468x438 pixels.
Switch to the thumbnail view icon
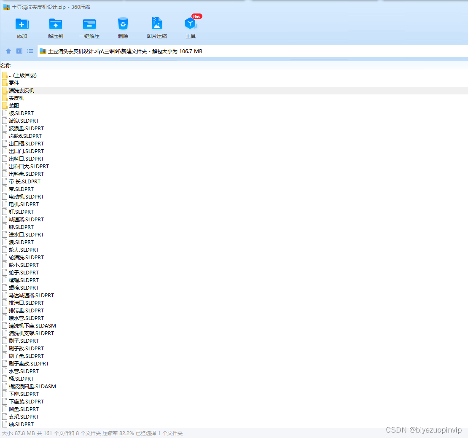click(x=19, y=51)
